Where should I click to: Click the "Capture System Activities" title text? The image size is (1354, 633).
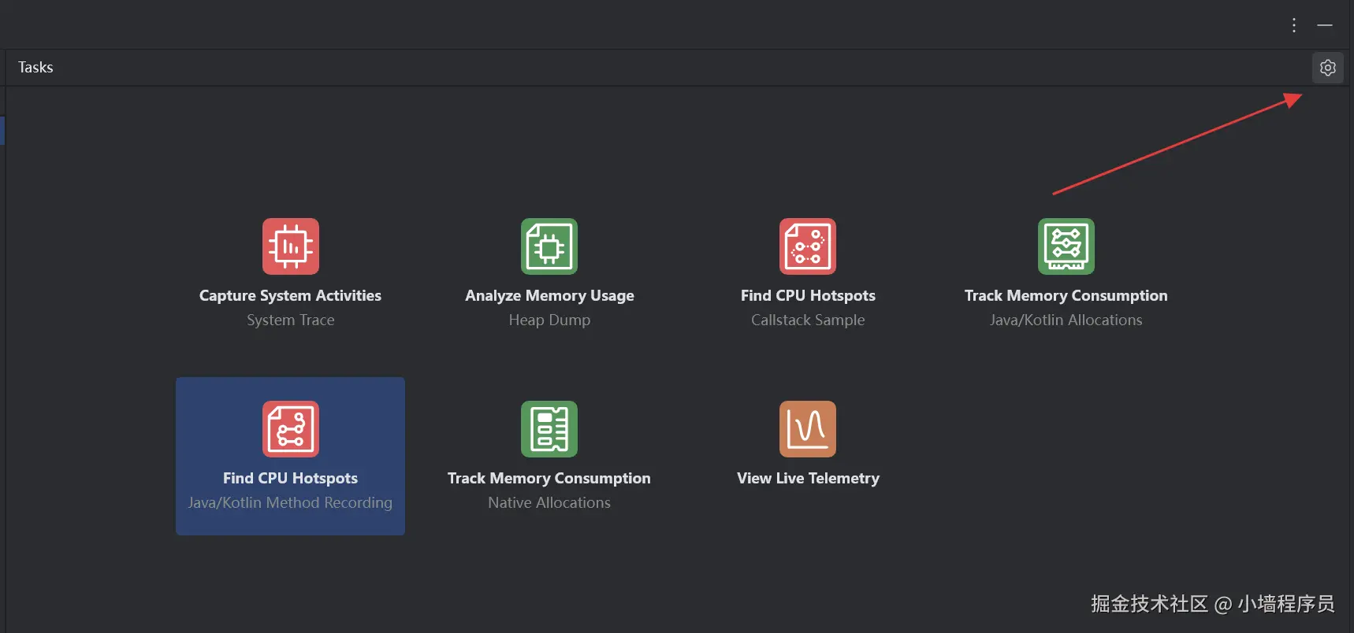coord(290,296)
